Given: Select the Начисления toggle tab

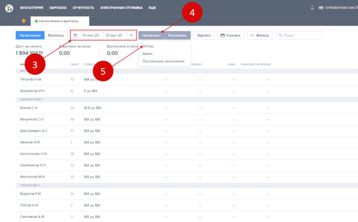Looking at the screenshot, I should pos(30,35).
